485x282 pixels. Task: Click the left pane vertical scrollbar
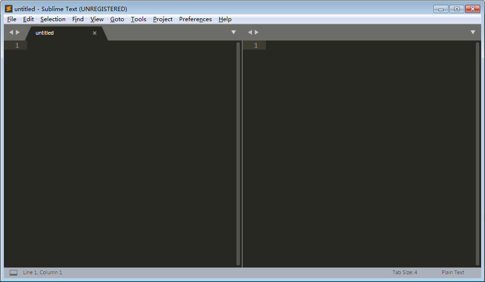pyautogui.click(x=238, y=154)
